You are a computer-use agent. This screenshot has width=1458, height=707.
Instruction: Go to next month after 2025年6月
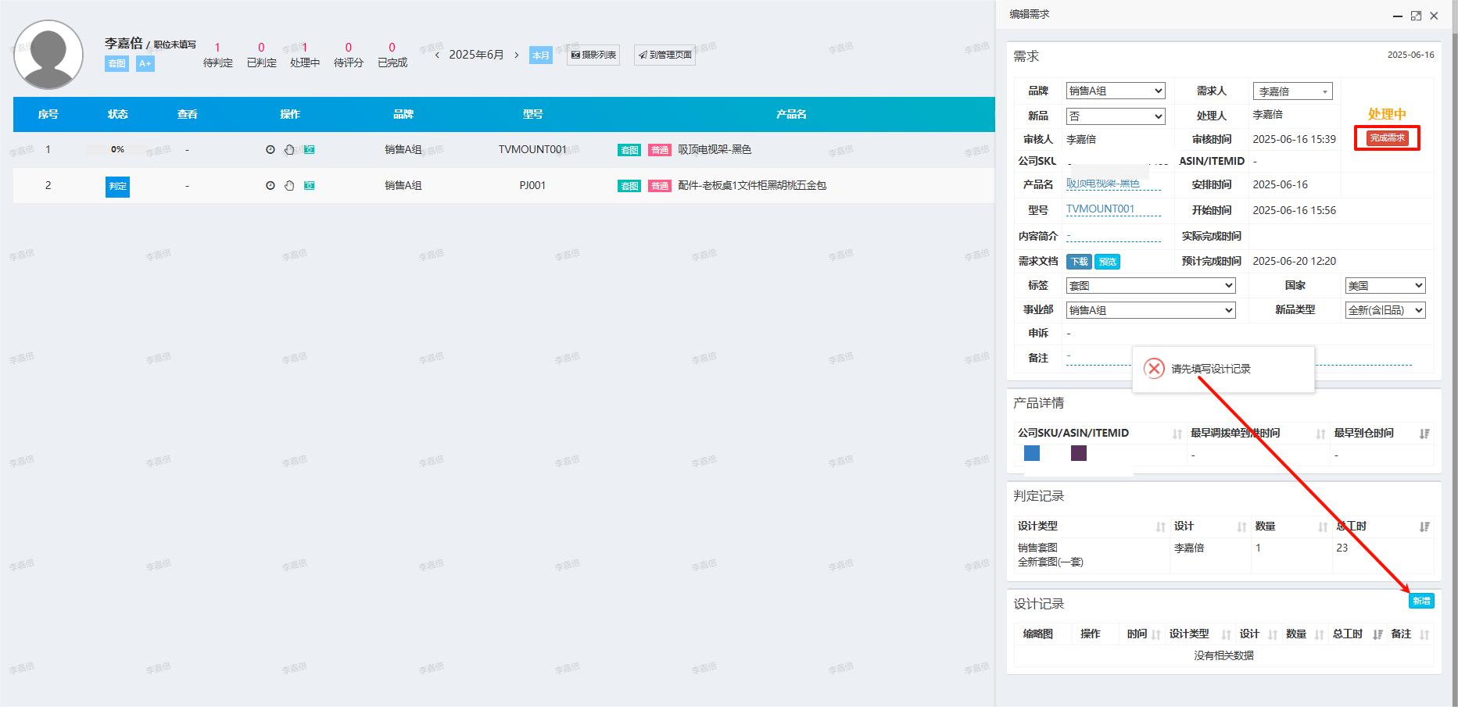(x=517, y=55)
